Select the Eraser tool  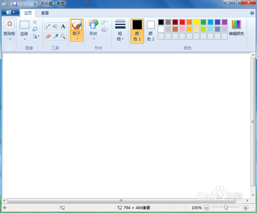click(x=48, y=37)
